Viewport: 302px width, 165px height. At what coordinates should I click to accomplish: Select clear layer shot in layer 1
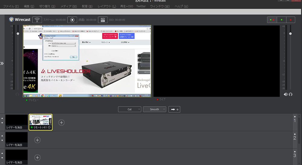17,122
